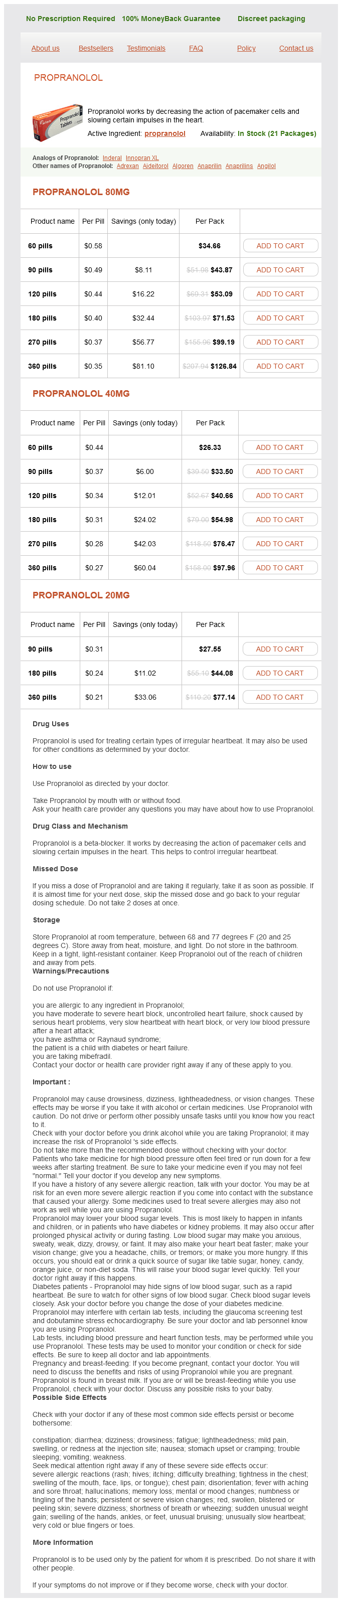This screenshot has height=1602, width=342.
Task: Follow the Adrexan other-name link
Action: 127,166
